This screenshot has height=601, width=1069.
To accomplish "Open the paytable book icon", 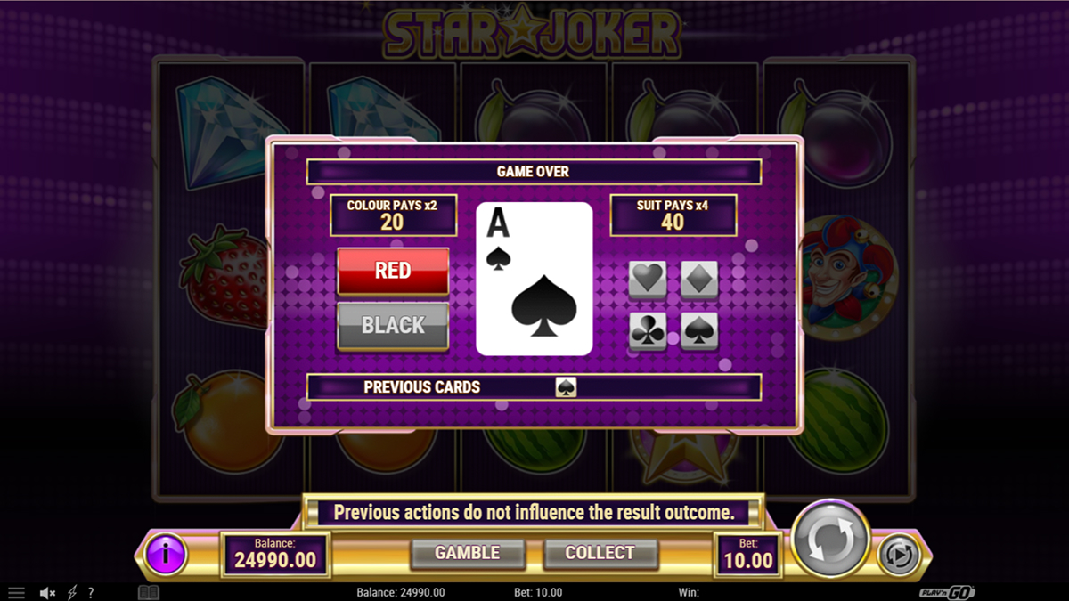I will 149,592.
